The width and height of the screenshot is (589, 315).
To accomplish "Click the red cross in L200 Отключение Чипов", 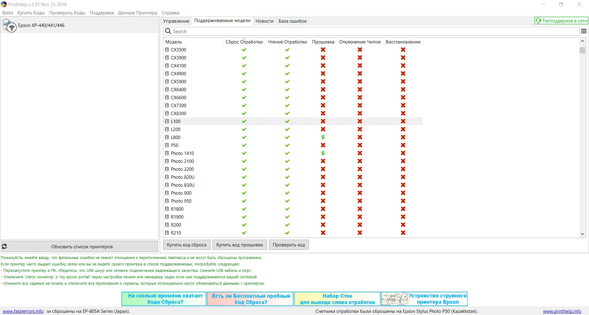I will pos(360,129).
